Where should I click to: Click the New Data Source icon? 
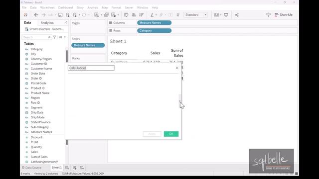68,15
